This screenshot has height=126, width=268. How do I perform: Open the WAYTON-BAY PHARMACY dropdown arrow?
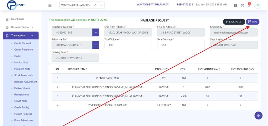101,5
